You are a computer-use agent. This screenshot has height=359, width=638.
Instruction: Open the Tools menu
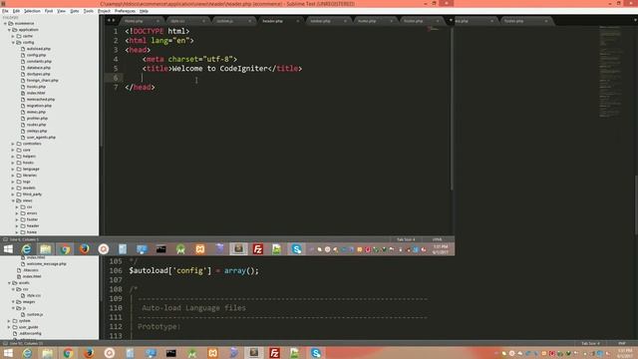tap(89, 11)
